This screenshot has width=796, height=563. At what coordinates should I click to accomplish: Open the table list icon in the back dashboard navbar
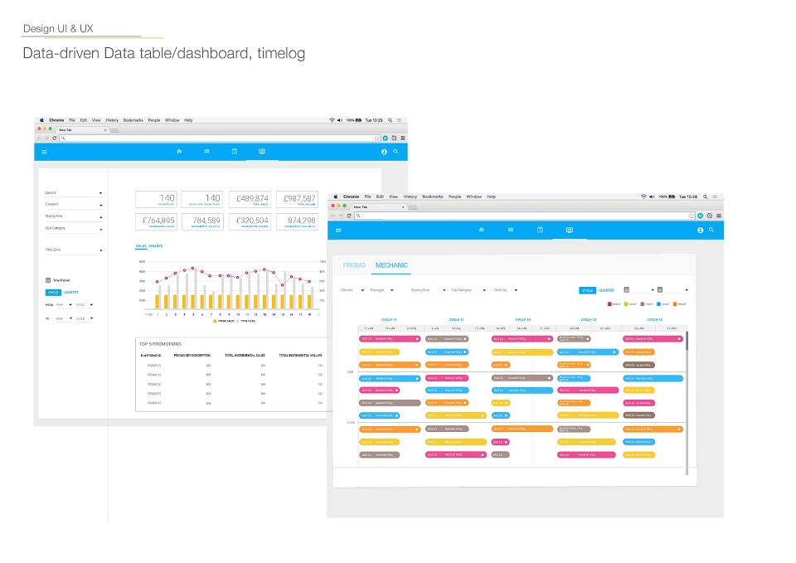(206, 151)
